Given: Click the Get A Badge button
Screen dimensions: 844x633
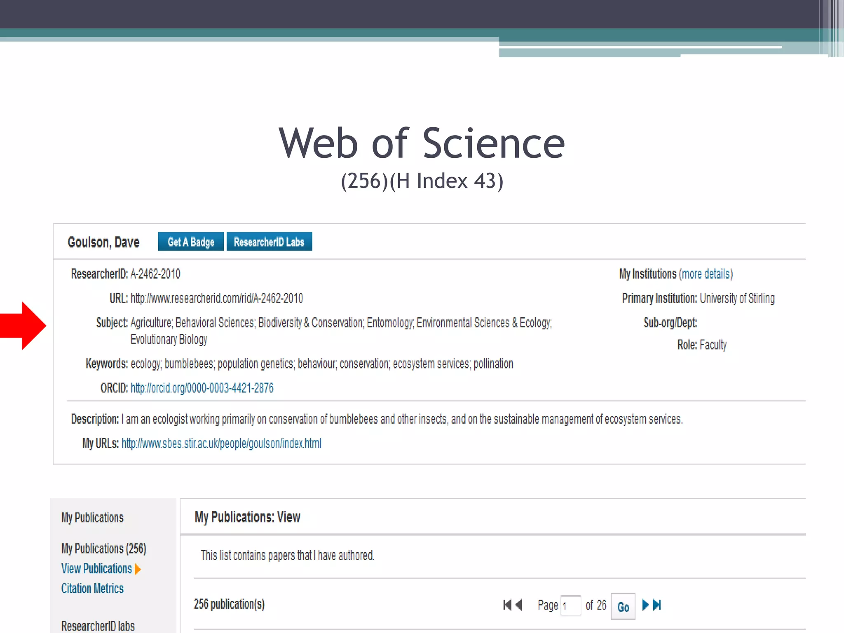Looking at the screenshot, I should [191, 241].
